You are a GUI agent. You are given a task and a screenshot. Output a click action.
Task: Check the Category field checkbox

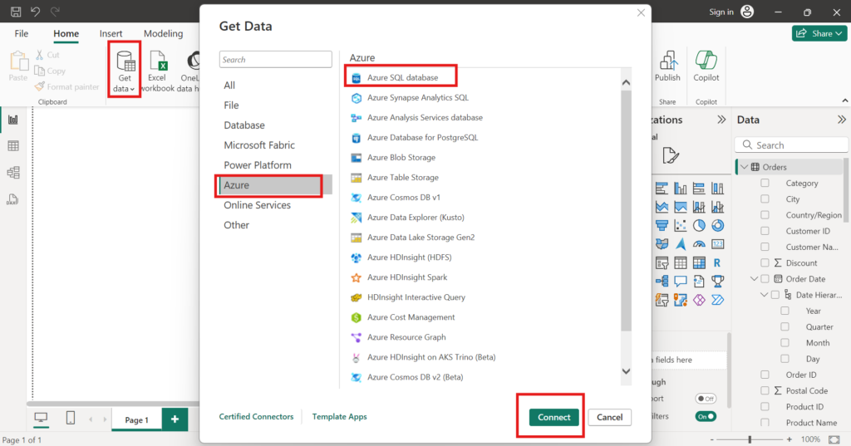click(765, 184)
